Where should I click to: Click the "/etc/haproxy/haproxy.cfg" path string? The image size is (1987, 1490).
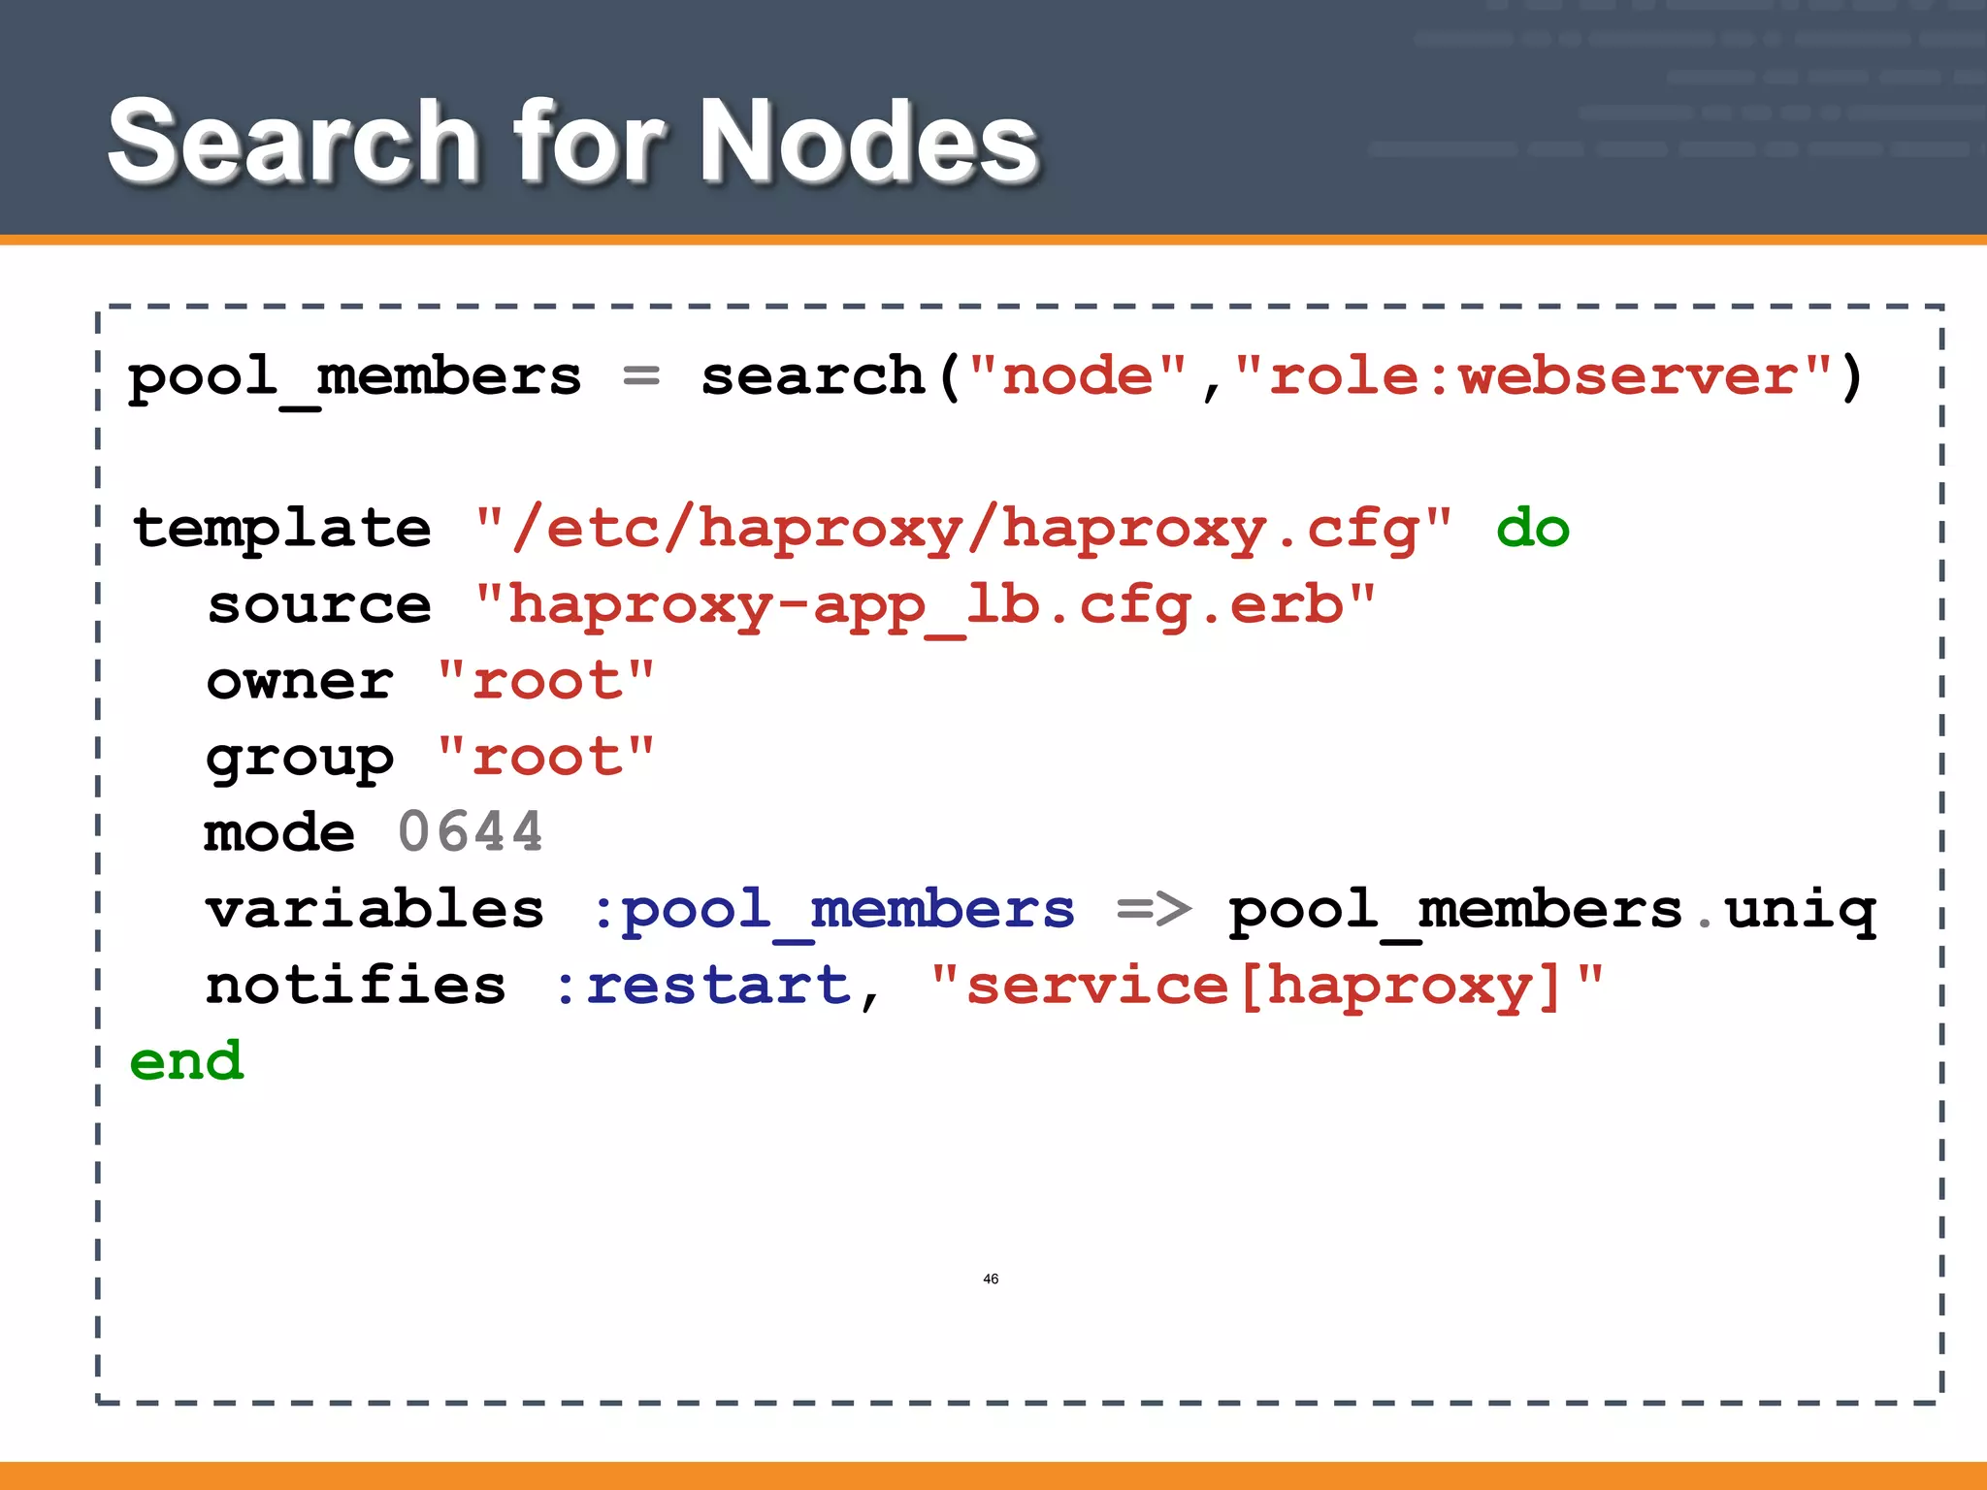click(x=963, y=532)
